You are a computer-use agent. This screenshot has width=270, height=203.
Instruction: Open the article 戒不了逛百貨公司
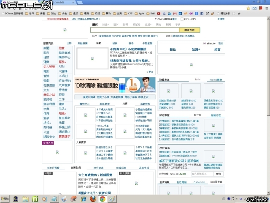pyautogui.click(x=179, y=161)
